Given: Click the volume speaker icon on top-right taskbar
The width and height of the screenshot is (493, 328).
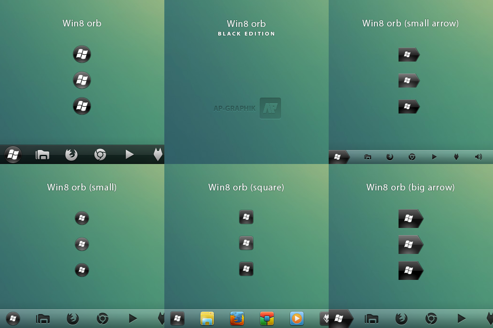Looking at the screenshot, I should coord(478,156).
